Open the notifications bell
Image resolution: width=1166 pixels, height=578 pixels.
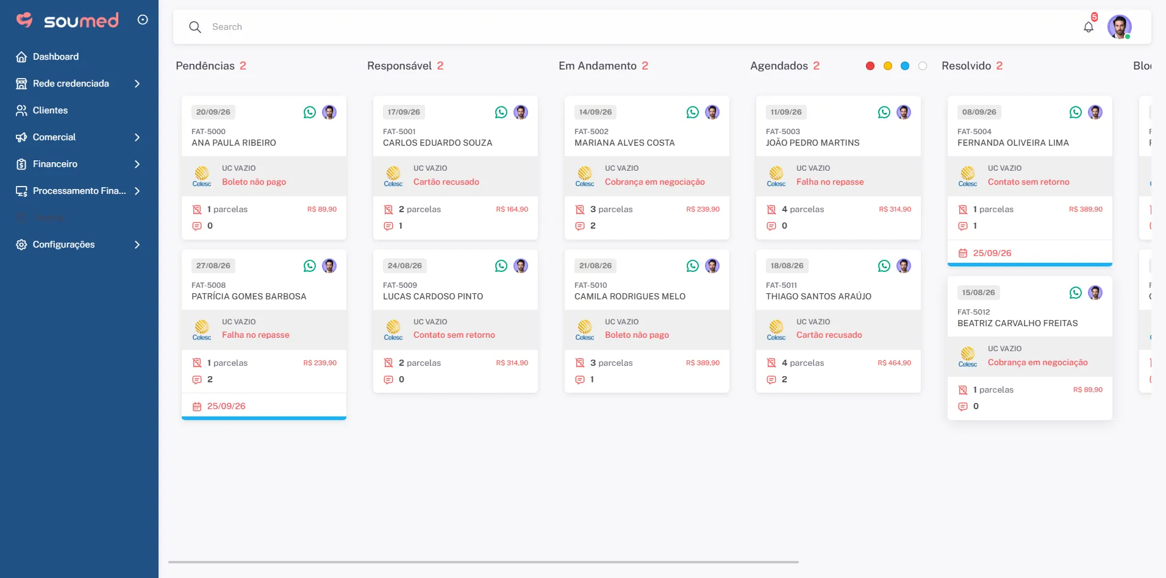point(1089,27)
